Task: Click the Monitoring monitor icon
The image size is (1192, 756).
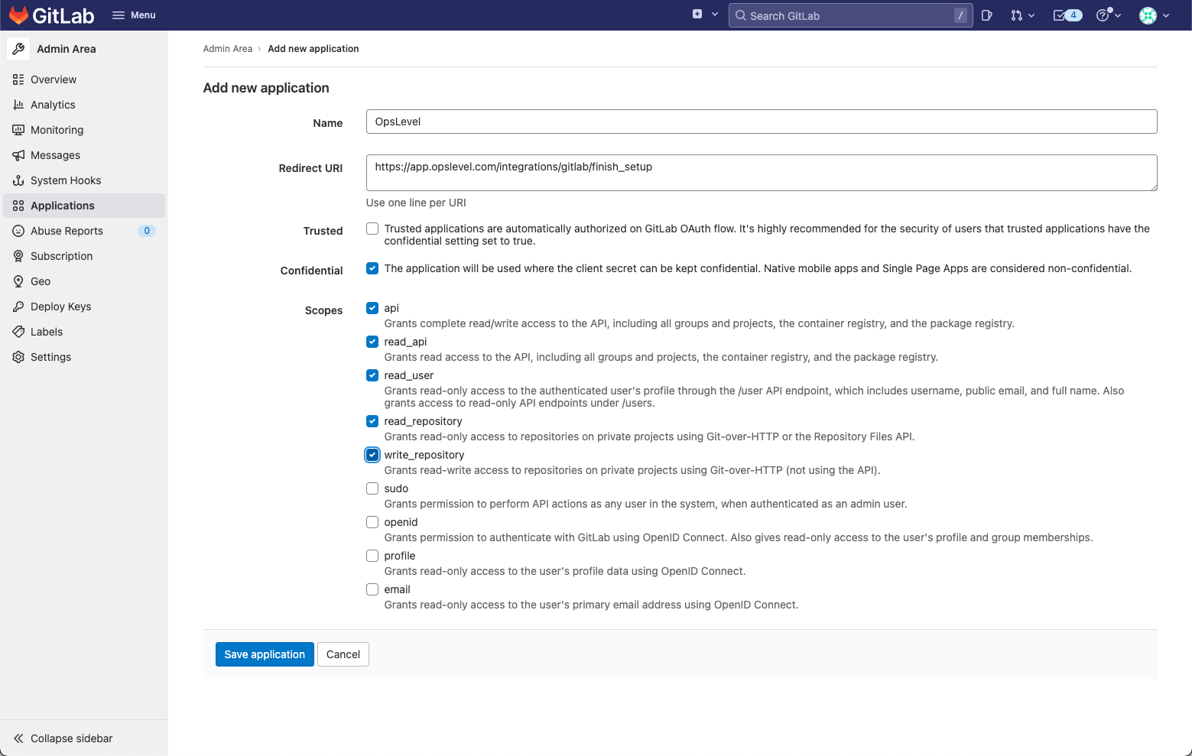Action: click(18, 130)
